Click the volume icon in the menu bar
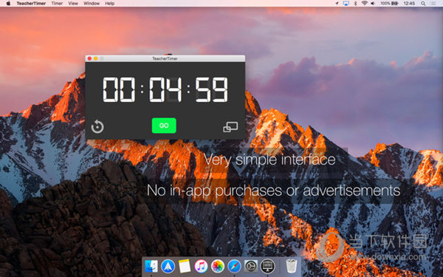This screenshot has width=443, height=277. 373,4
